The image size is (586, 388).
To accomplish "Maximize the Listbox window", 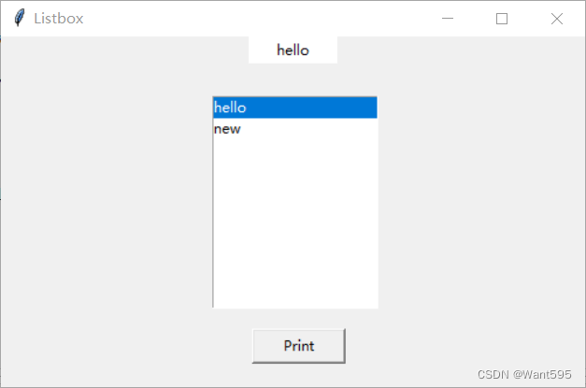I will [x=502, y=19].
